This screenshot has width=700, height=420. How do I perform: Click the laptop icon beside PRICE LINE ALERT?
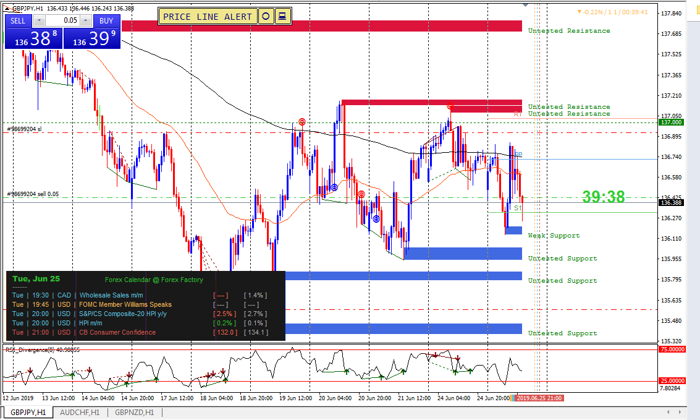282,17
